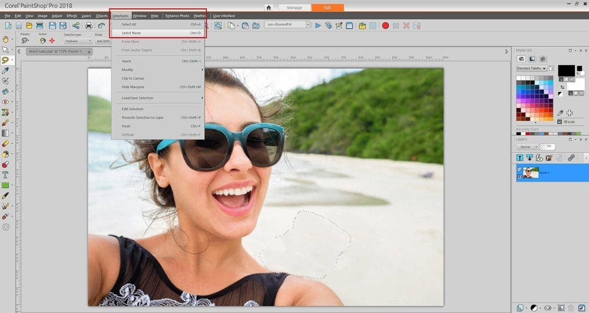Toggle the layer link button

pos(571,158)
